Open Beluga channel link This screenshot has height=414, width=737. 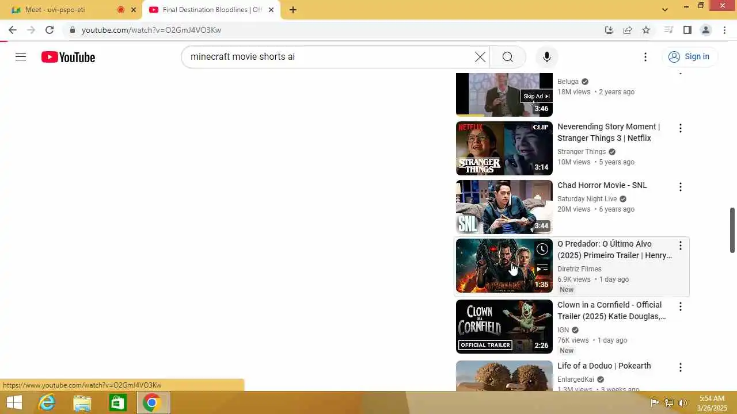pos(568,82)
